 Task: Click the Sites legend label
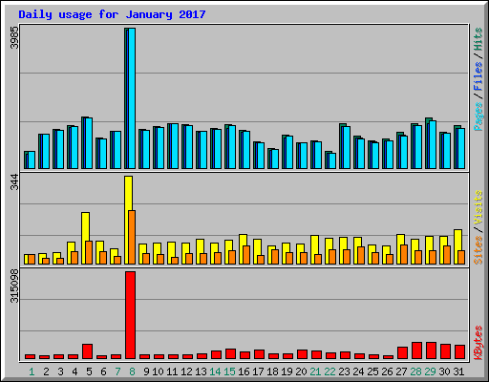tap(478, 250)
